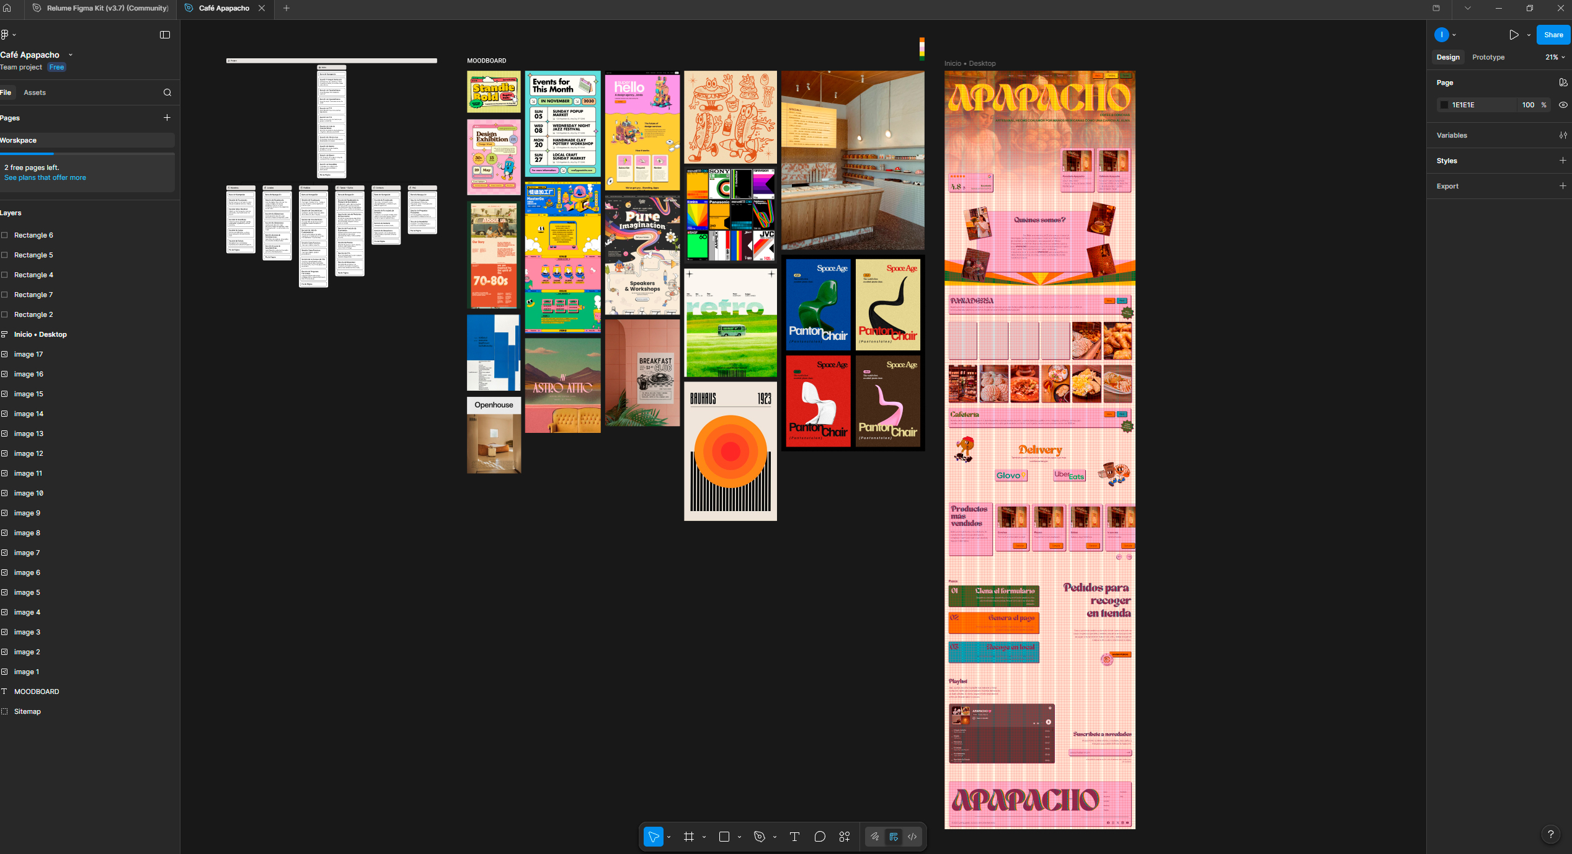Toggle the Measure ruler mode in the toolbar
The image size is (1572, 854).
(894, 836)
